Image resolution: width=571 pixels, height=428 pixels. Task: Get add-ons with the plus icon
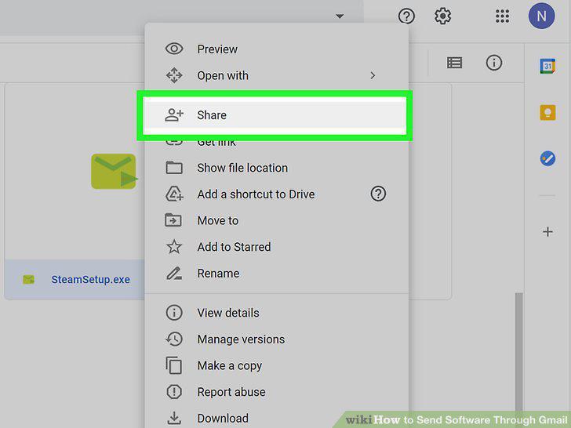pos(547,232)
